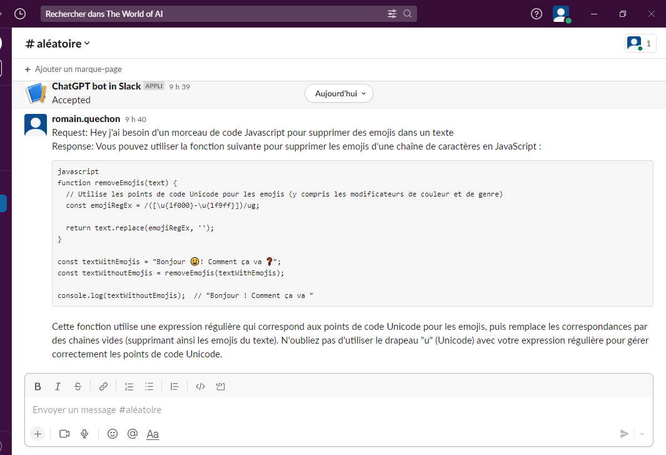Click the message field in #aléatoire
666x455 pixels.
point(313,410)
